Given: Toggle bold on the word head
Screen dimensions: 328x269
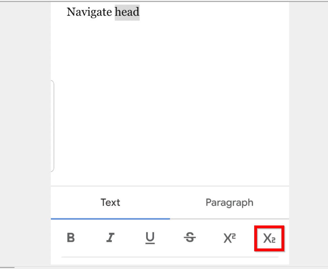Looking at the screenshot, I should click(71, 238).
